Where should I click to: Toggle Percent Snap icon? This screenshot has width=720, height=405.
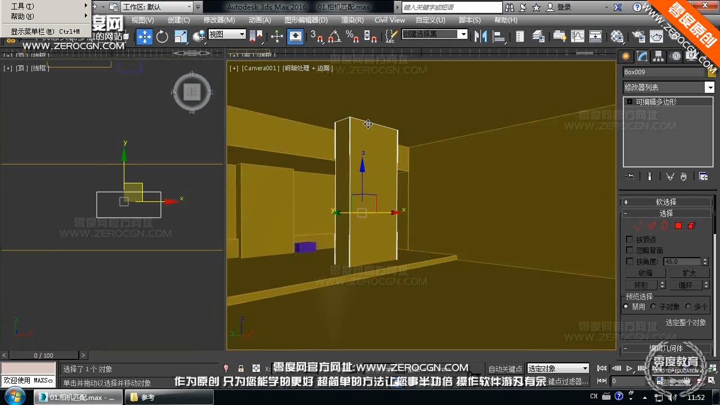pos(353,37)
